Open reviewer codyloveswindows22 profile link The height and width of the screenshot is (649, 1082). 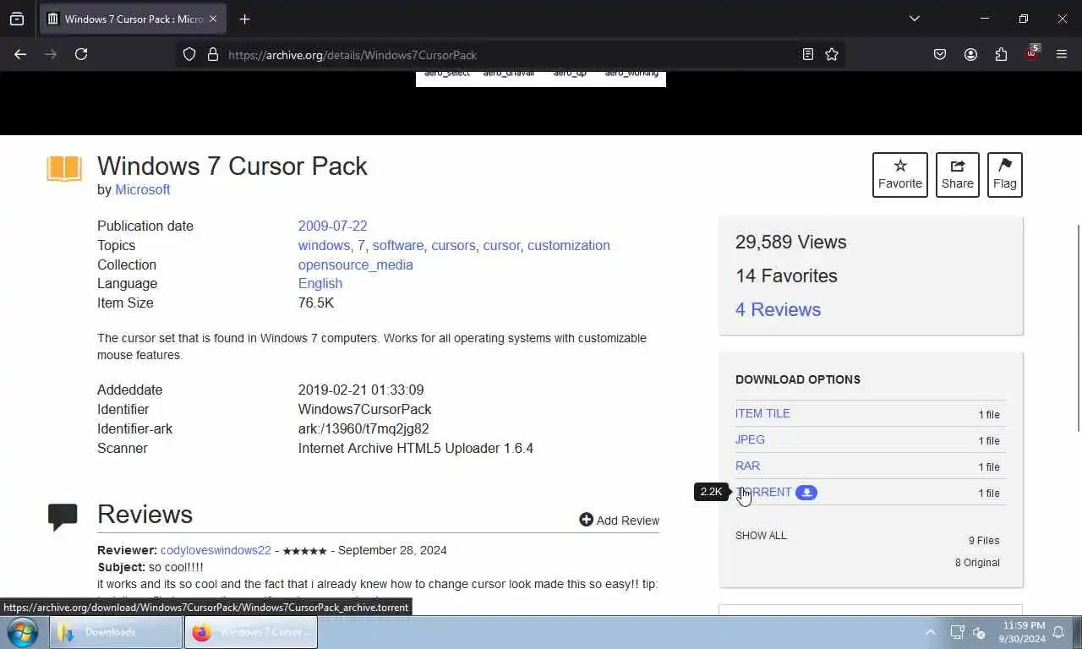coord(216,550)
